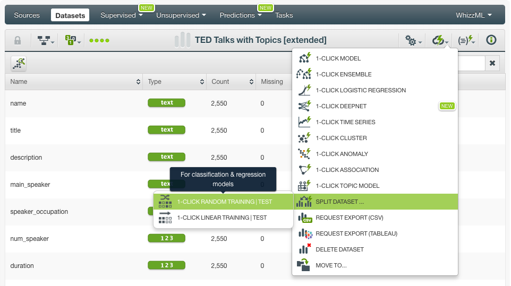The width and height of the screenshot is (511, 286).
Task: Select 1-Click Random Training | Test
Action: tap(224, 202)
